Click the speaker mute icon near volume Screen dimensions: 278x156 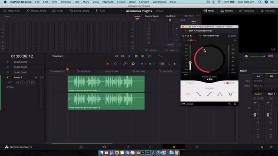point(246,56)
